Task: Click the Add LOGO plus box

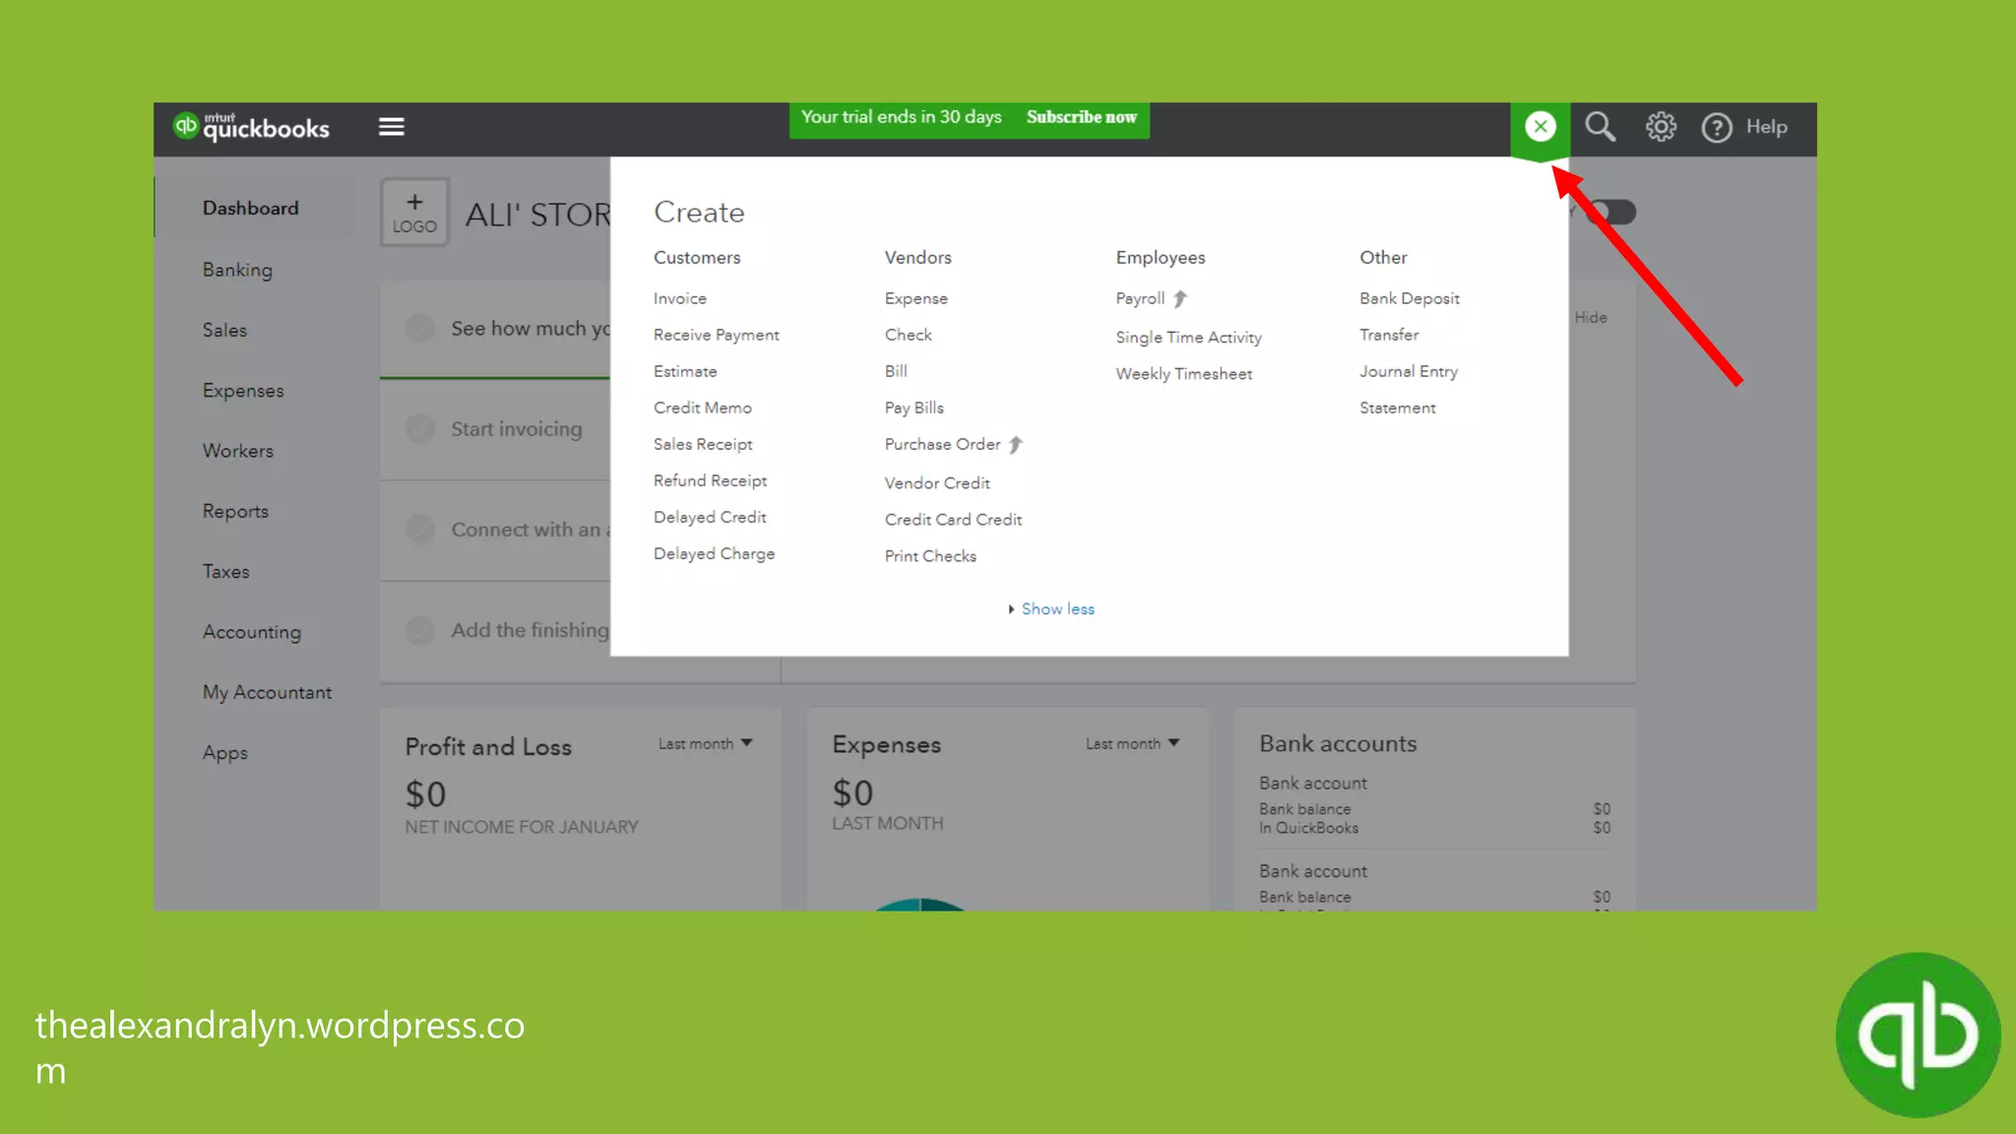Action: (414, 213)
